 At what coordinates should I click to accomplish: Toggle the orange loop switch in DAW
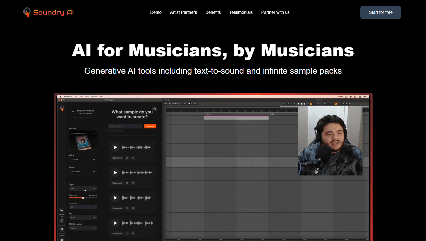pos(336,104)
